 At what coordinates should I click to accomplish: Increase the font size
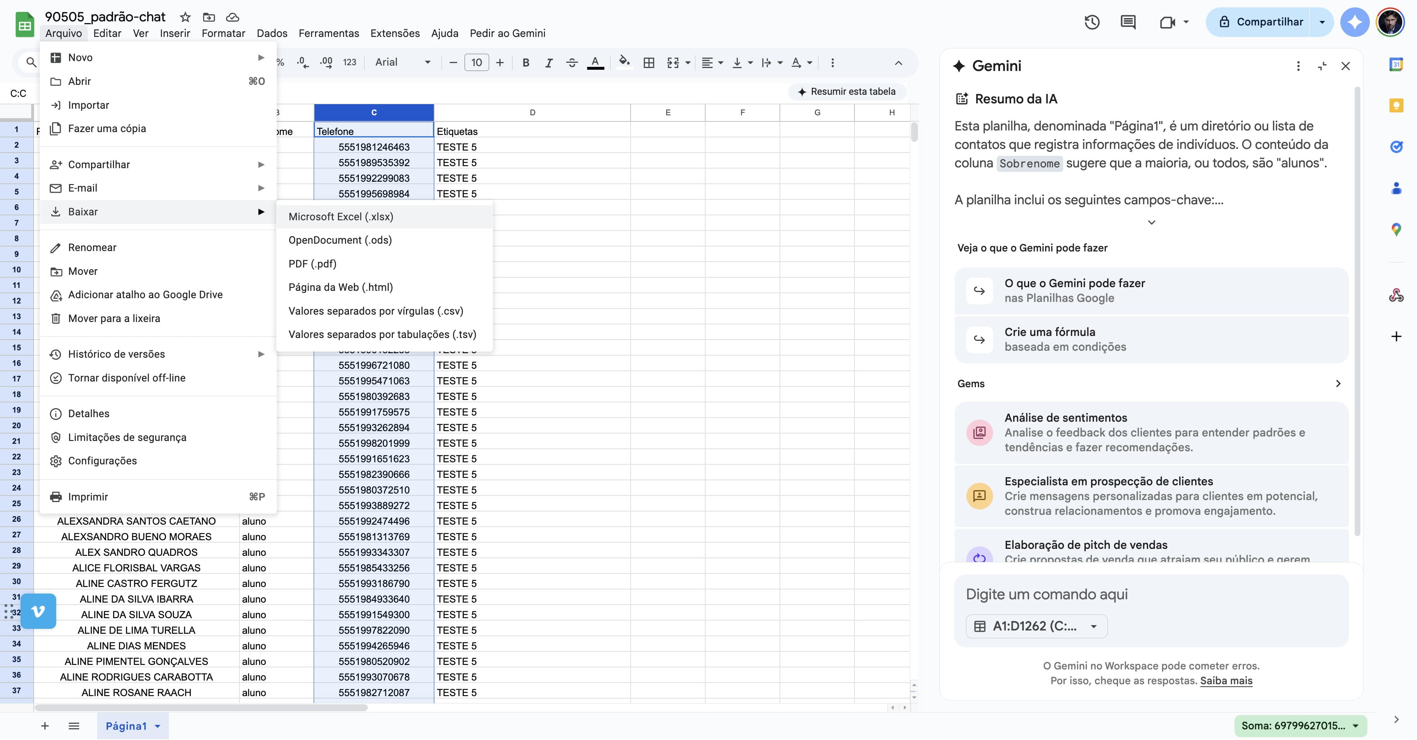[499, 63]
